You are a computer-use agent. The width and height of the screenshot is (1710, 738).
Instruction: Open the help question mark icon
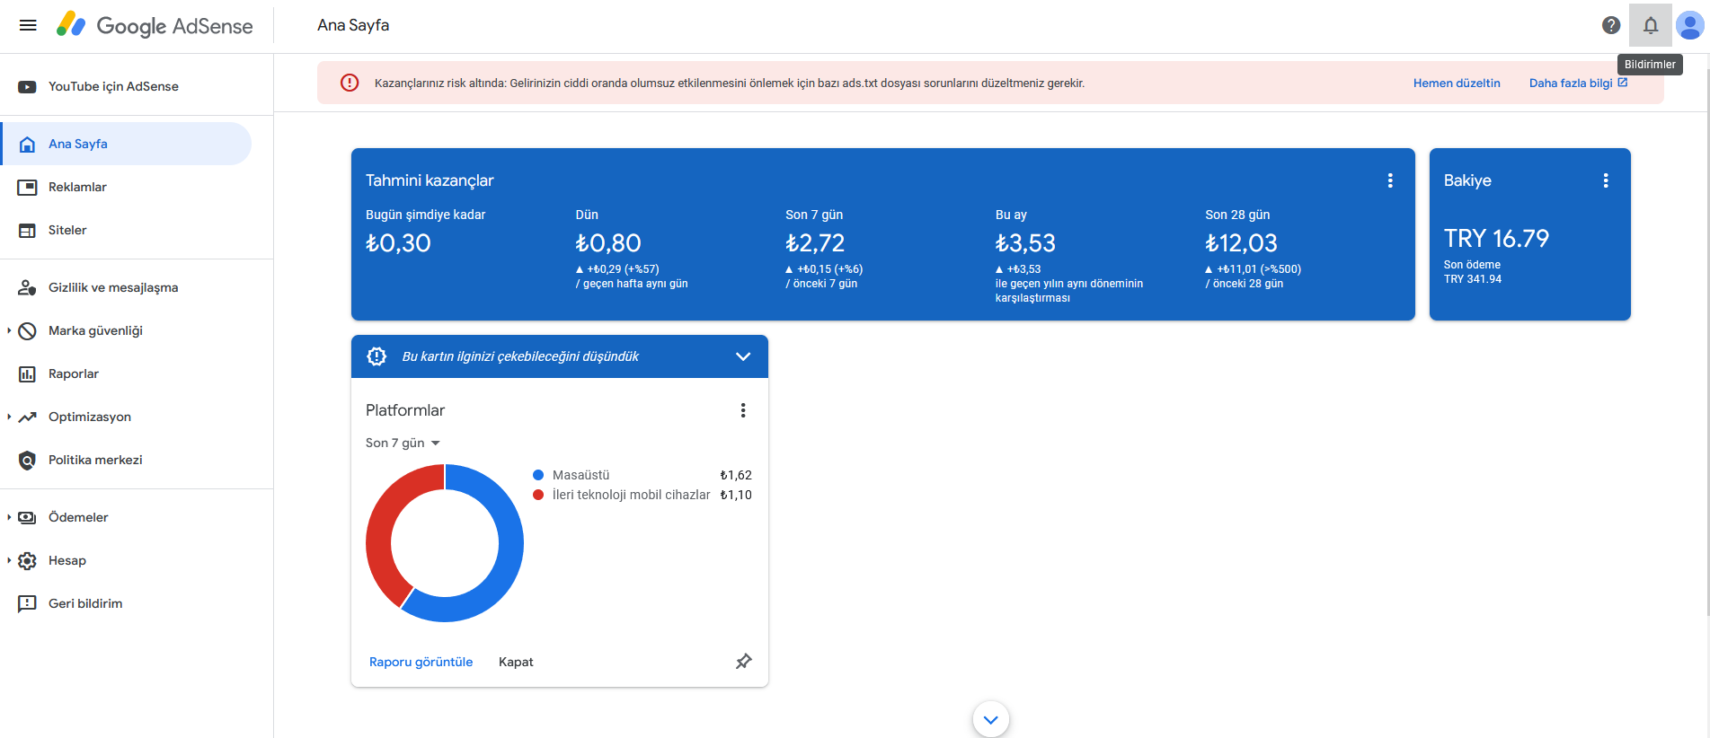[1611, 25]
